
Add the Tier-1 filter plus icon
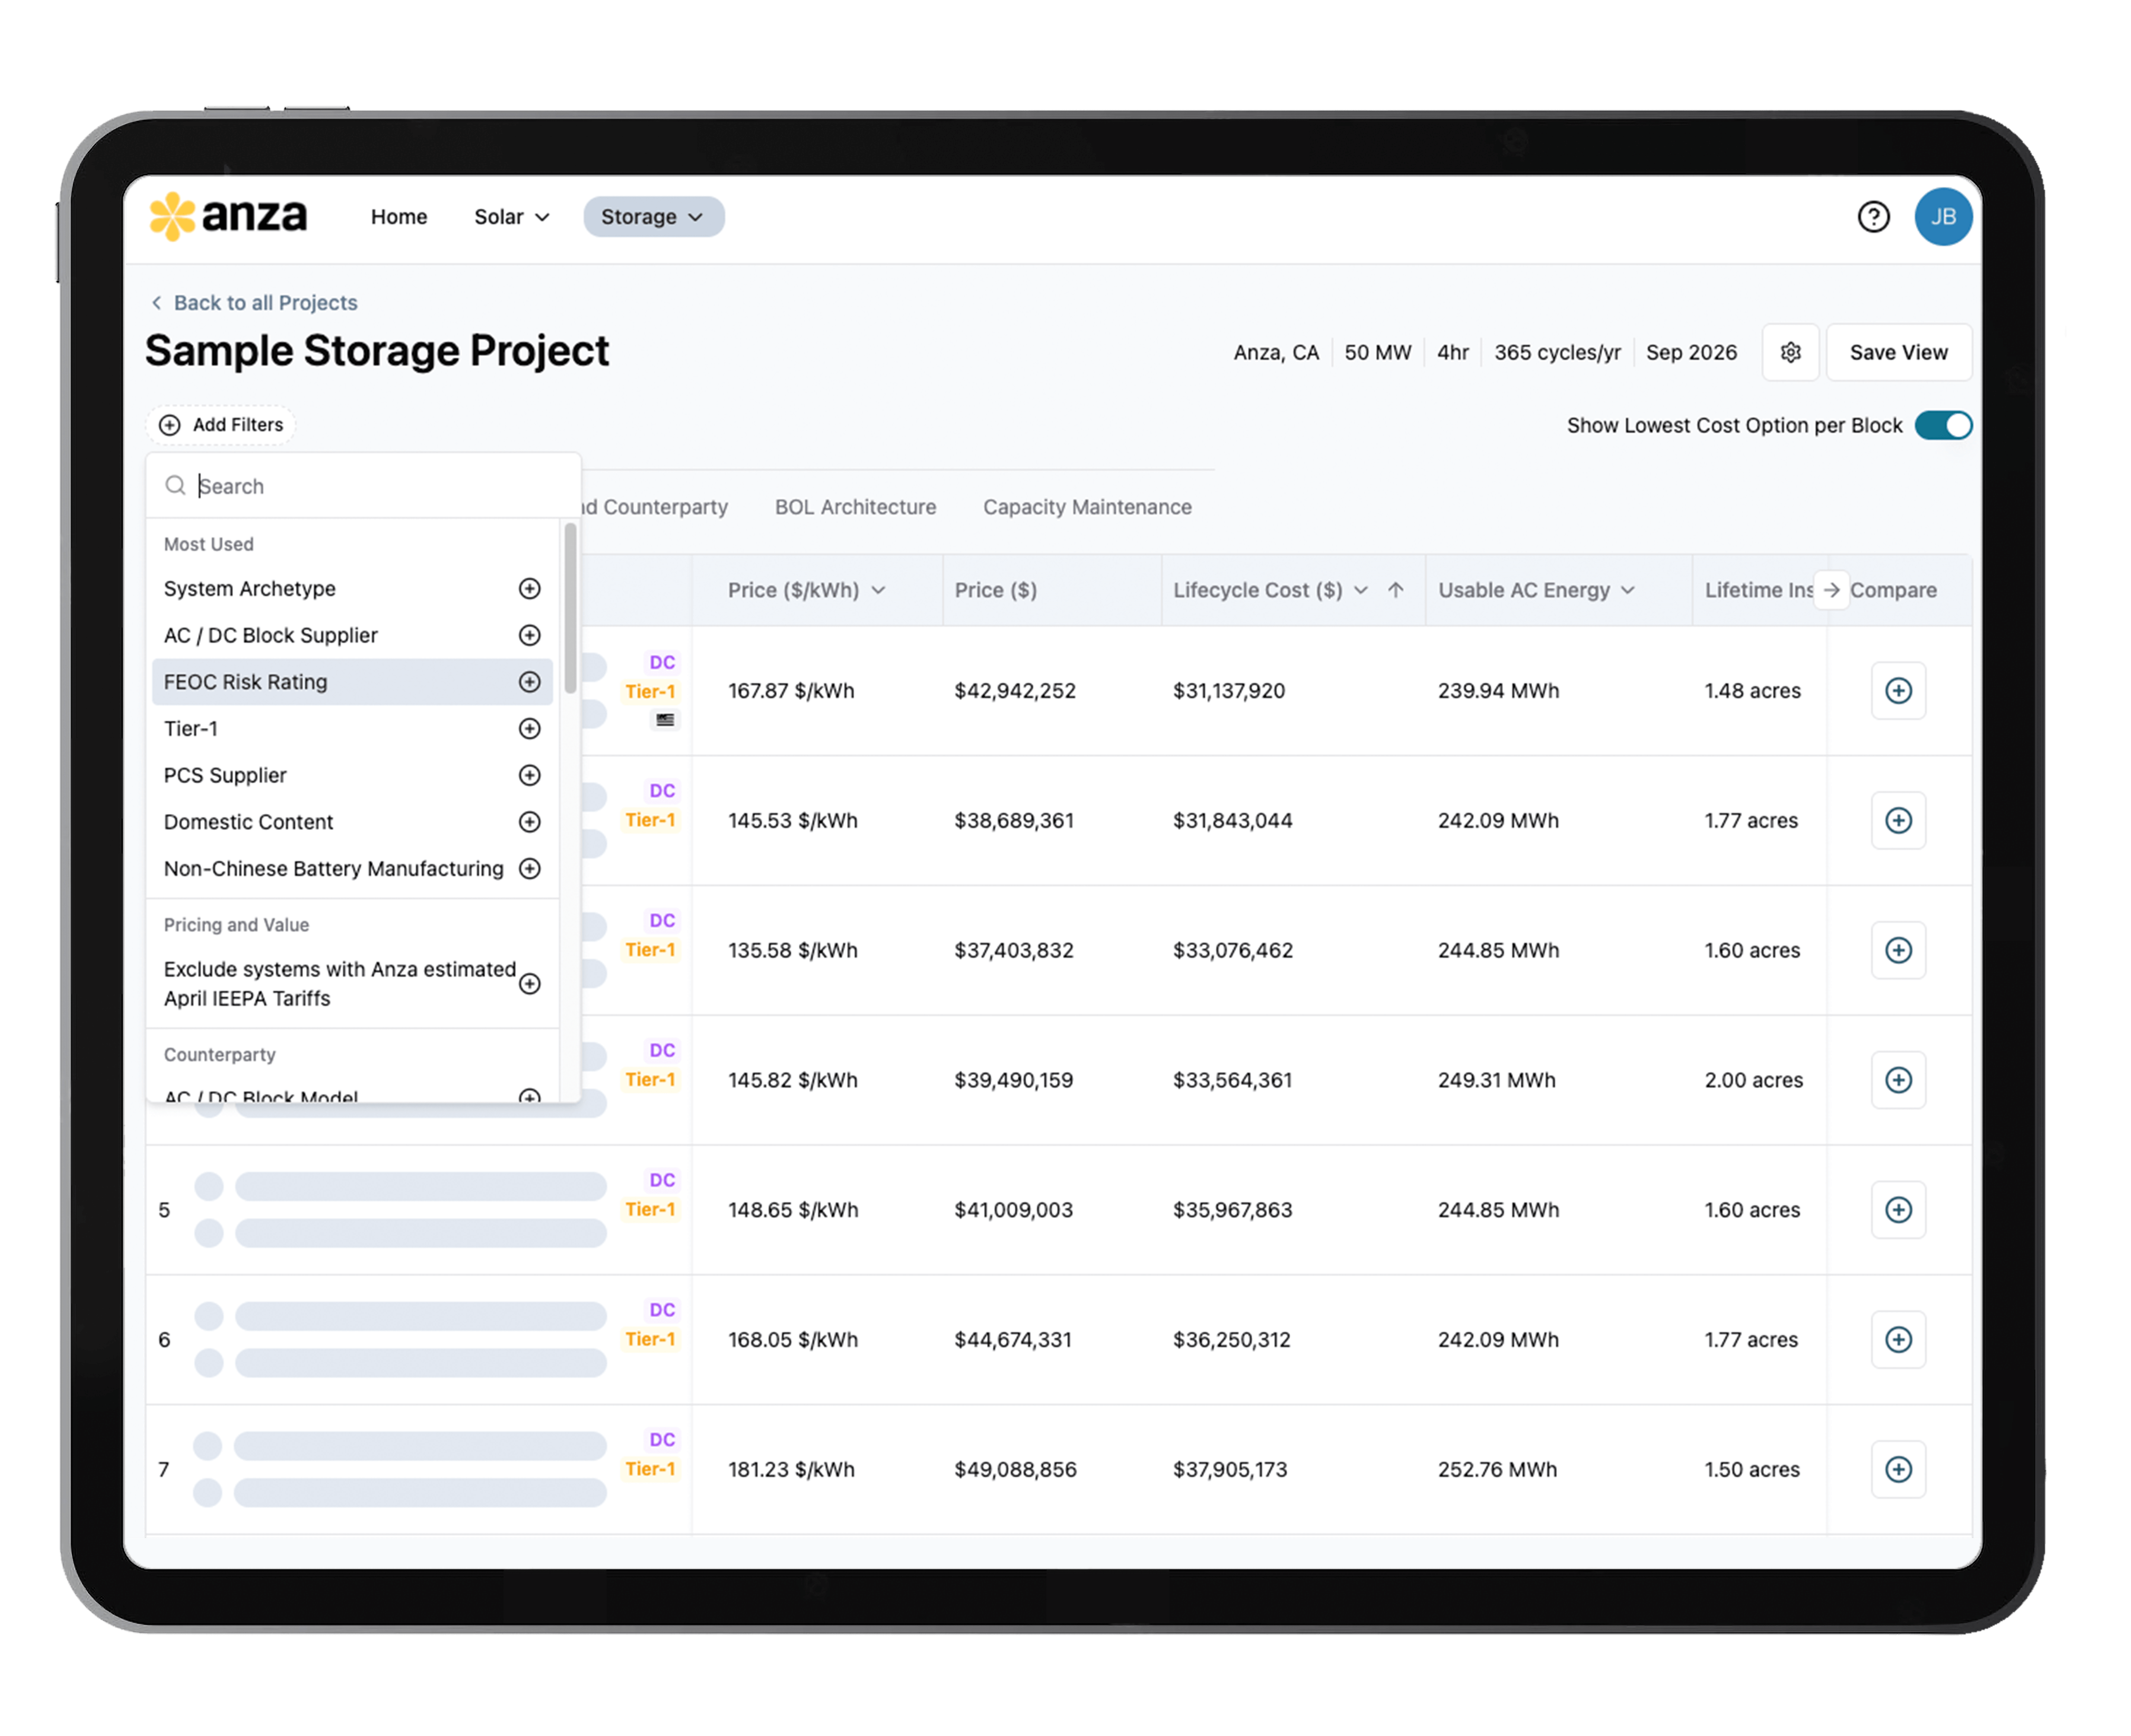pyautogui.click(x=530, y=729)
